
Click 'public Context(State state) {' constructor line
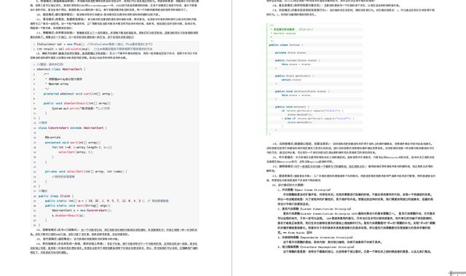(298, 60)
